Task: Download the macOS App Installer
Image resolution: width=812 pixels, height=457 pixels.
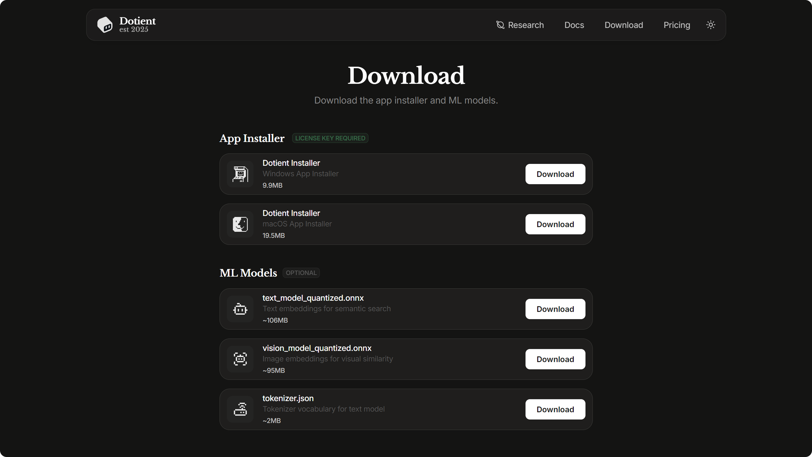Action: [x=555, y=224]
